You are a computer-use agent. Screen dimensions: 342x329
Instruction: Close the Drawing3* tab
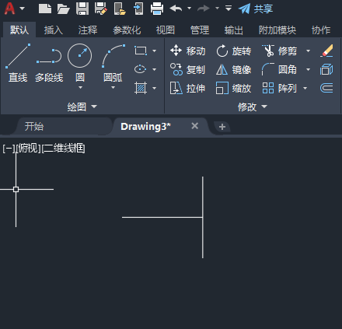[x=195, y=126]
